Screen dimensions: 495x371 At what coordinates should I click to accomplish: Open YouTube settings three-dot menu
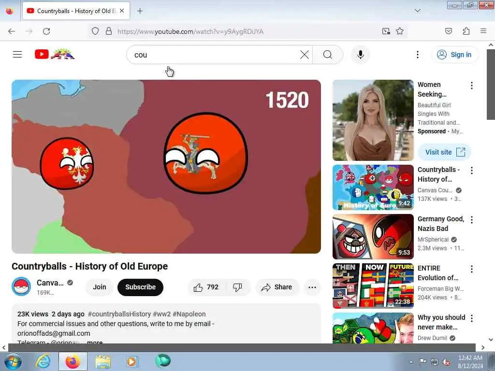click(417, 55)
